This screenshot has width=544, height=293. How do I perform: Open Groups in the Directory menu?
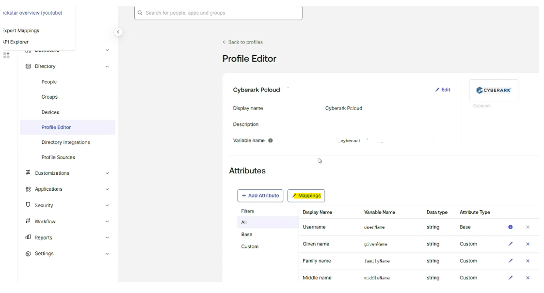[x=49, y=97]
